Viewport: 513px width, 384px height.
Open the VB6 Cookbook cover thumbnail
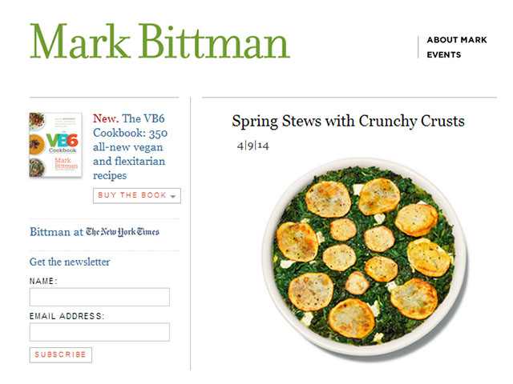(55, 145)
